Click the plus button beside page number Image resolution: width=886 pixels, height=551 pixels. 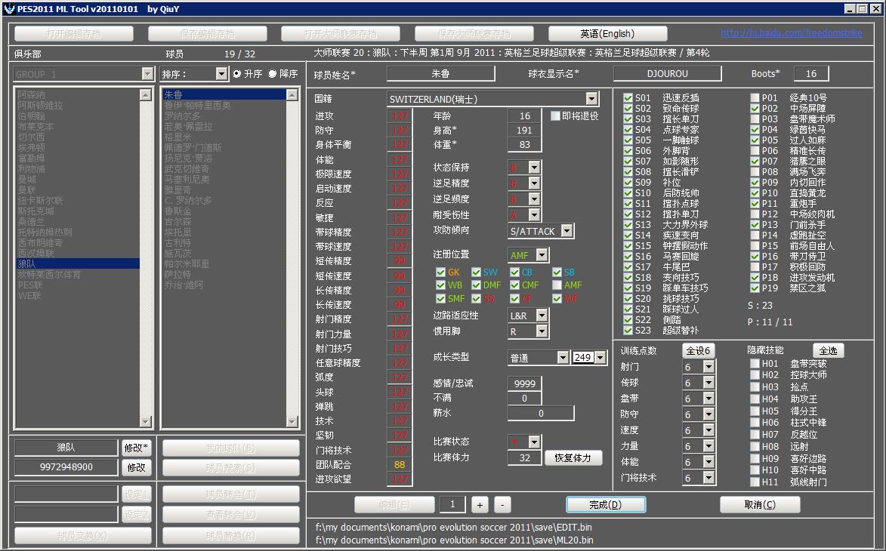click(480, 504)
